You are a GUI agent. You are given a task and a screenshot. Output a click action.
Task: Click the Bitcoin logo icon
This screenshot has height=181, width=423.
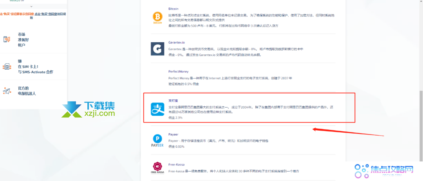click(x=157, y=18)
